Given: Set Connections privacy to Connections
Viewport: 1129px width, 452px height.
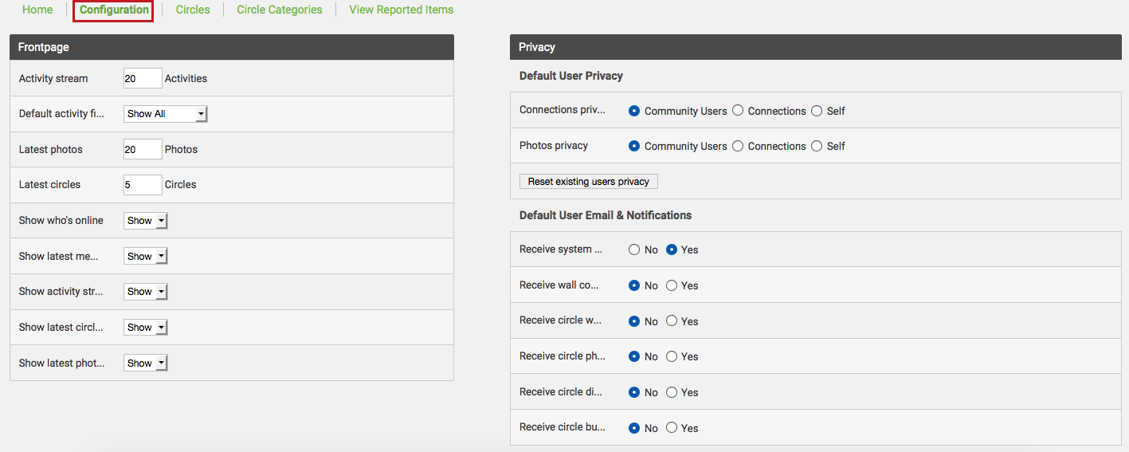Looking at the screenshot, I should coord(738,111).
